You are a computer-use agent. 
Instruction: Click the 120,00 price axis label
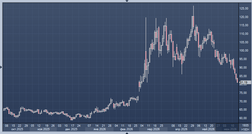click(x=244, y=17)
